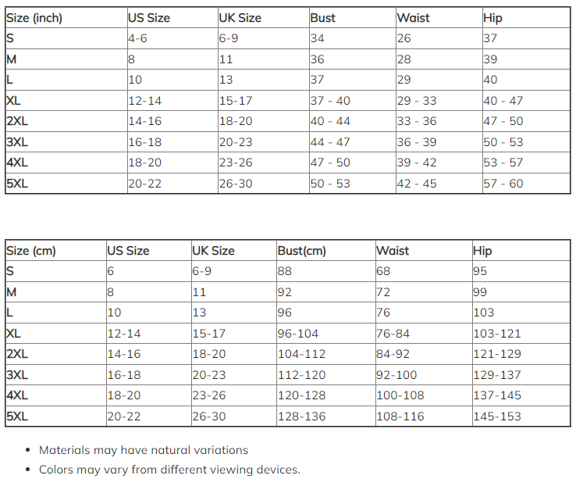Select waist value "100-108"
Screen dimensions: 576x479
point(400,395)
